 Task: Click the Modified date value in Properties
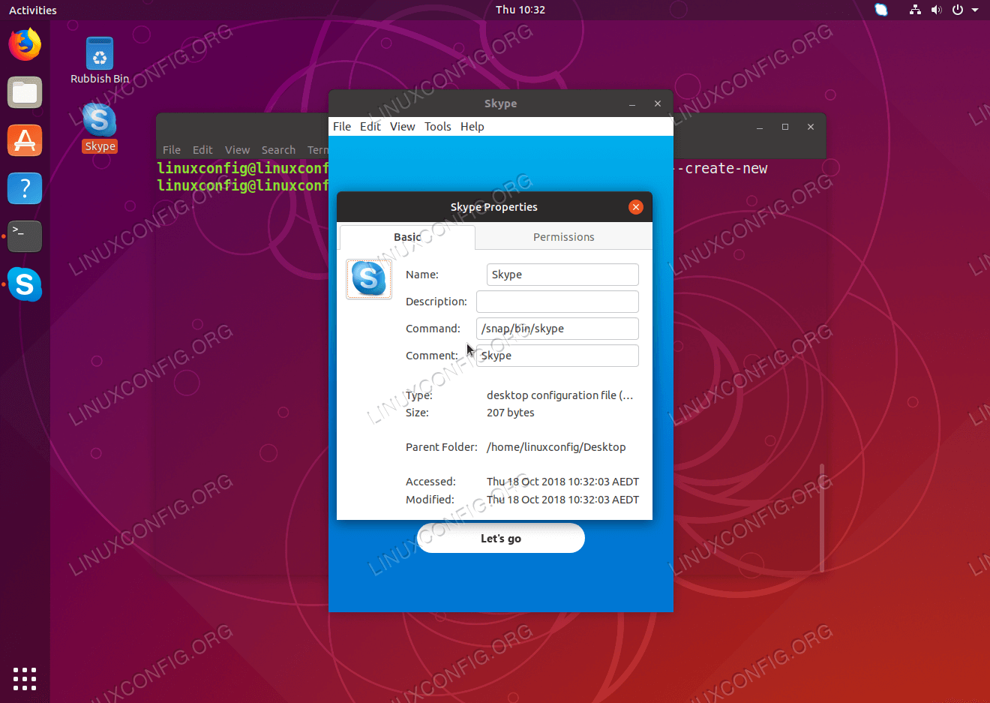[563, 500]
